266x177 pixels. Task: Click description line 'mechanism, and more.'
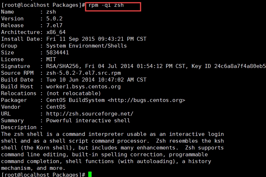click(33, 168)
